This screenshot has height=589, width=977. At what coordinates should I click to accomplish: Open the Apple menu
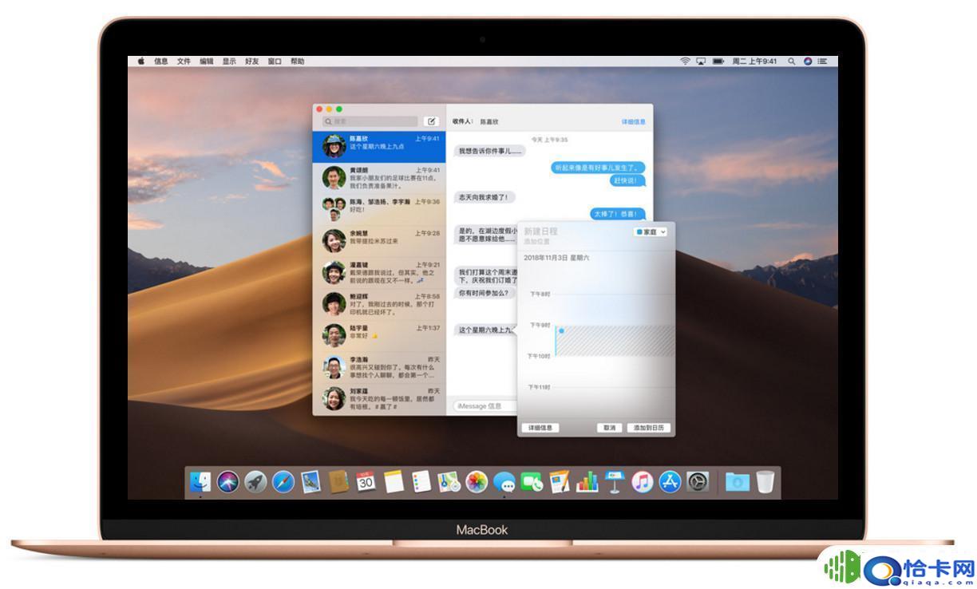141,61
